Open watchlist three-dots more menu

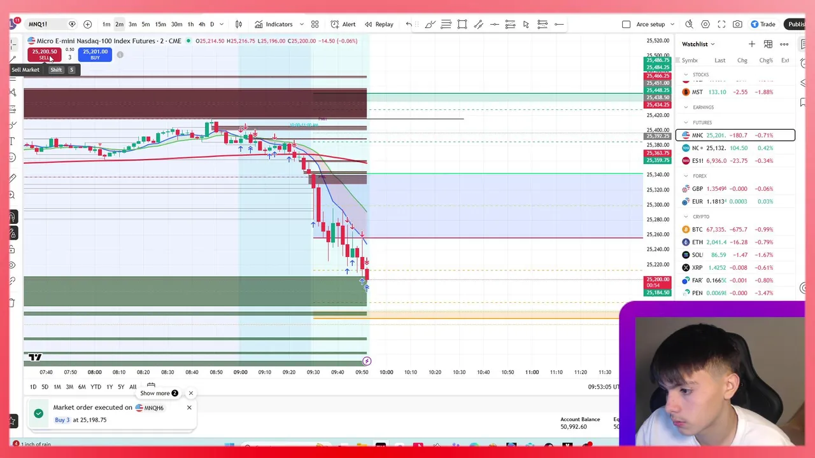pos(784,44)
